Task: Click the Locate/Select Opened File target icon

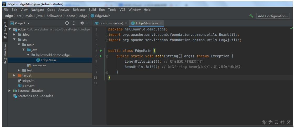Action: click(67, 23)
